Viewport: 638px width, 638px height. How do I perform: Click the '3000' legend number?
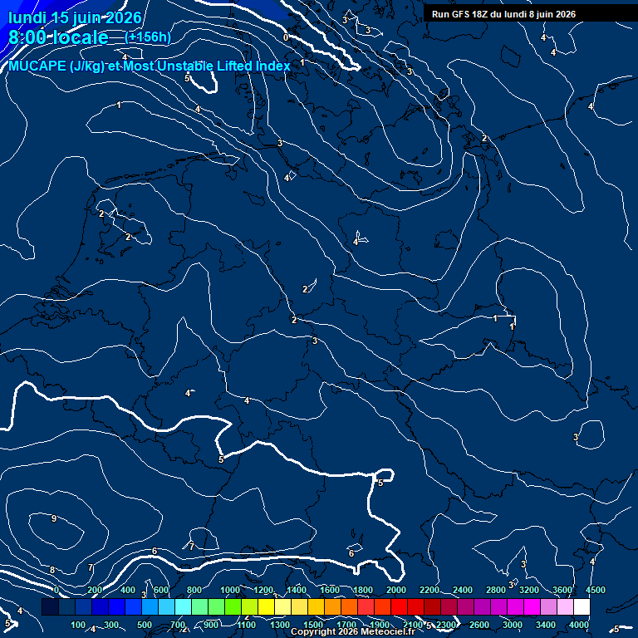pyautogui.click(x=513, y=625)
